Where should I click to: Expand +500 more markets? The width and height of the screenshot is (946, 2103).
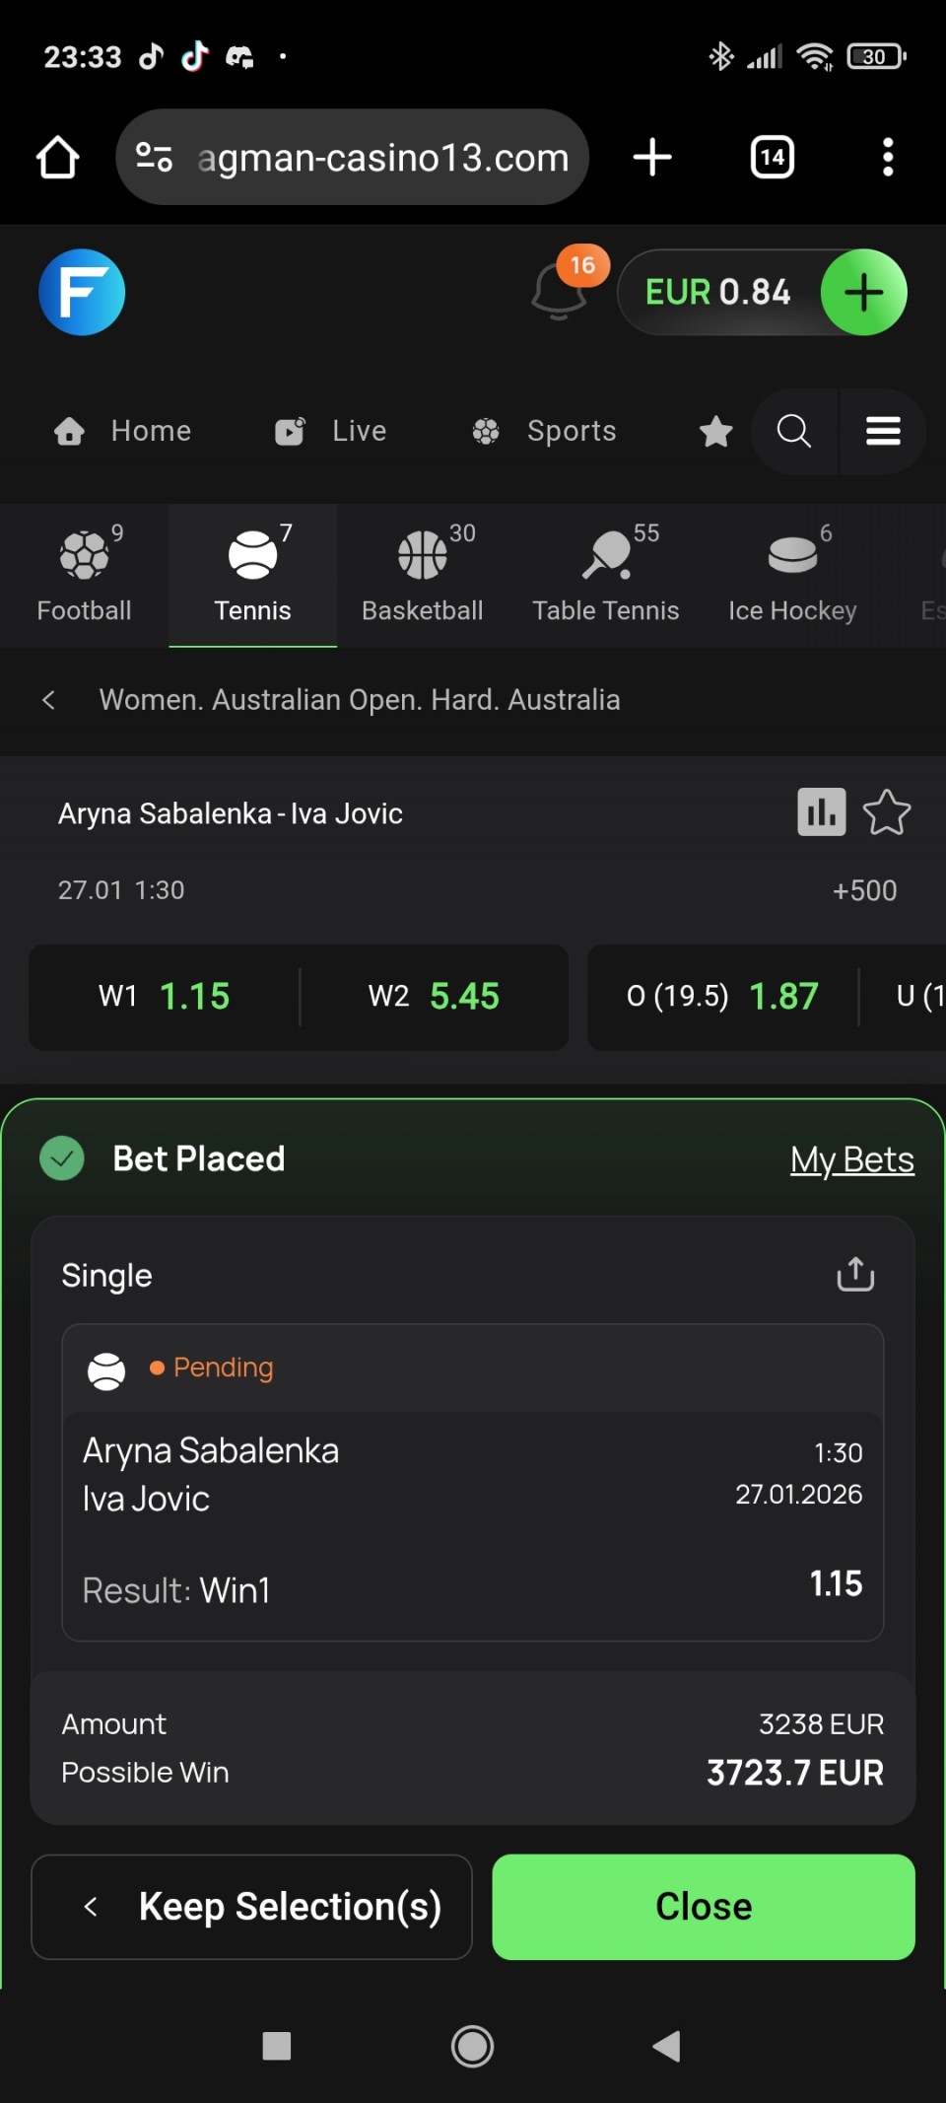pos(863,890)
